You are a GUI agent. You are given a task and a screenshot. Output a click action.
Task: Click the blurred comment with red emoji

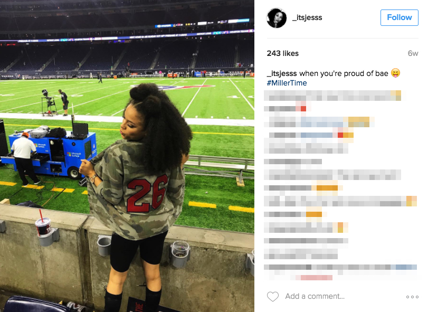(x=285, y=108)
